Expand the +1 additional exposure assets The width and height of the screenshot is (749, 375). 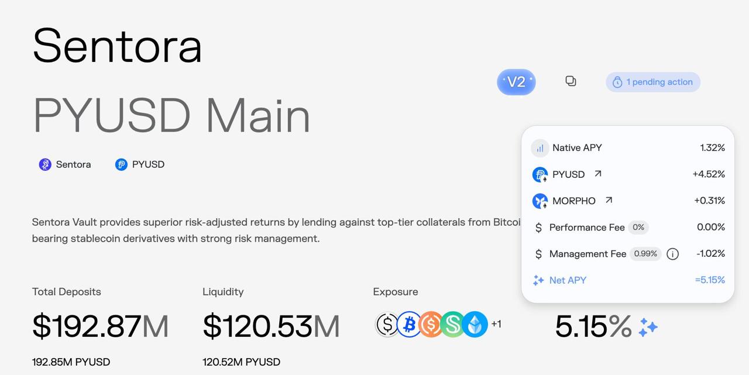click(x=496, y=324)
